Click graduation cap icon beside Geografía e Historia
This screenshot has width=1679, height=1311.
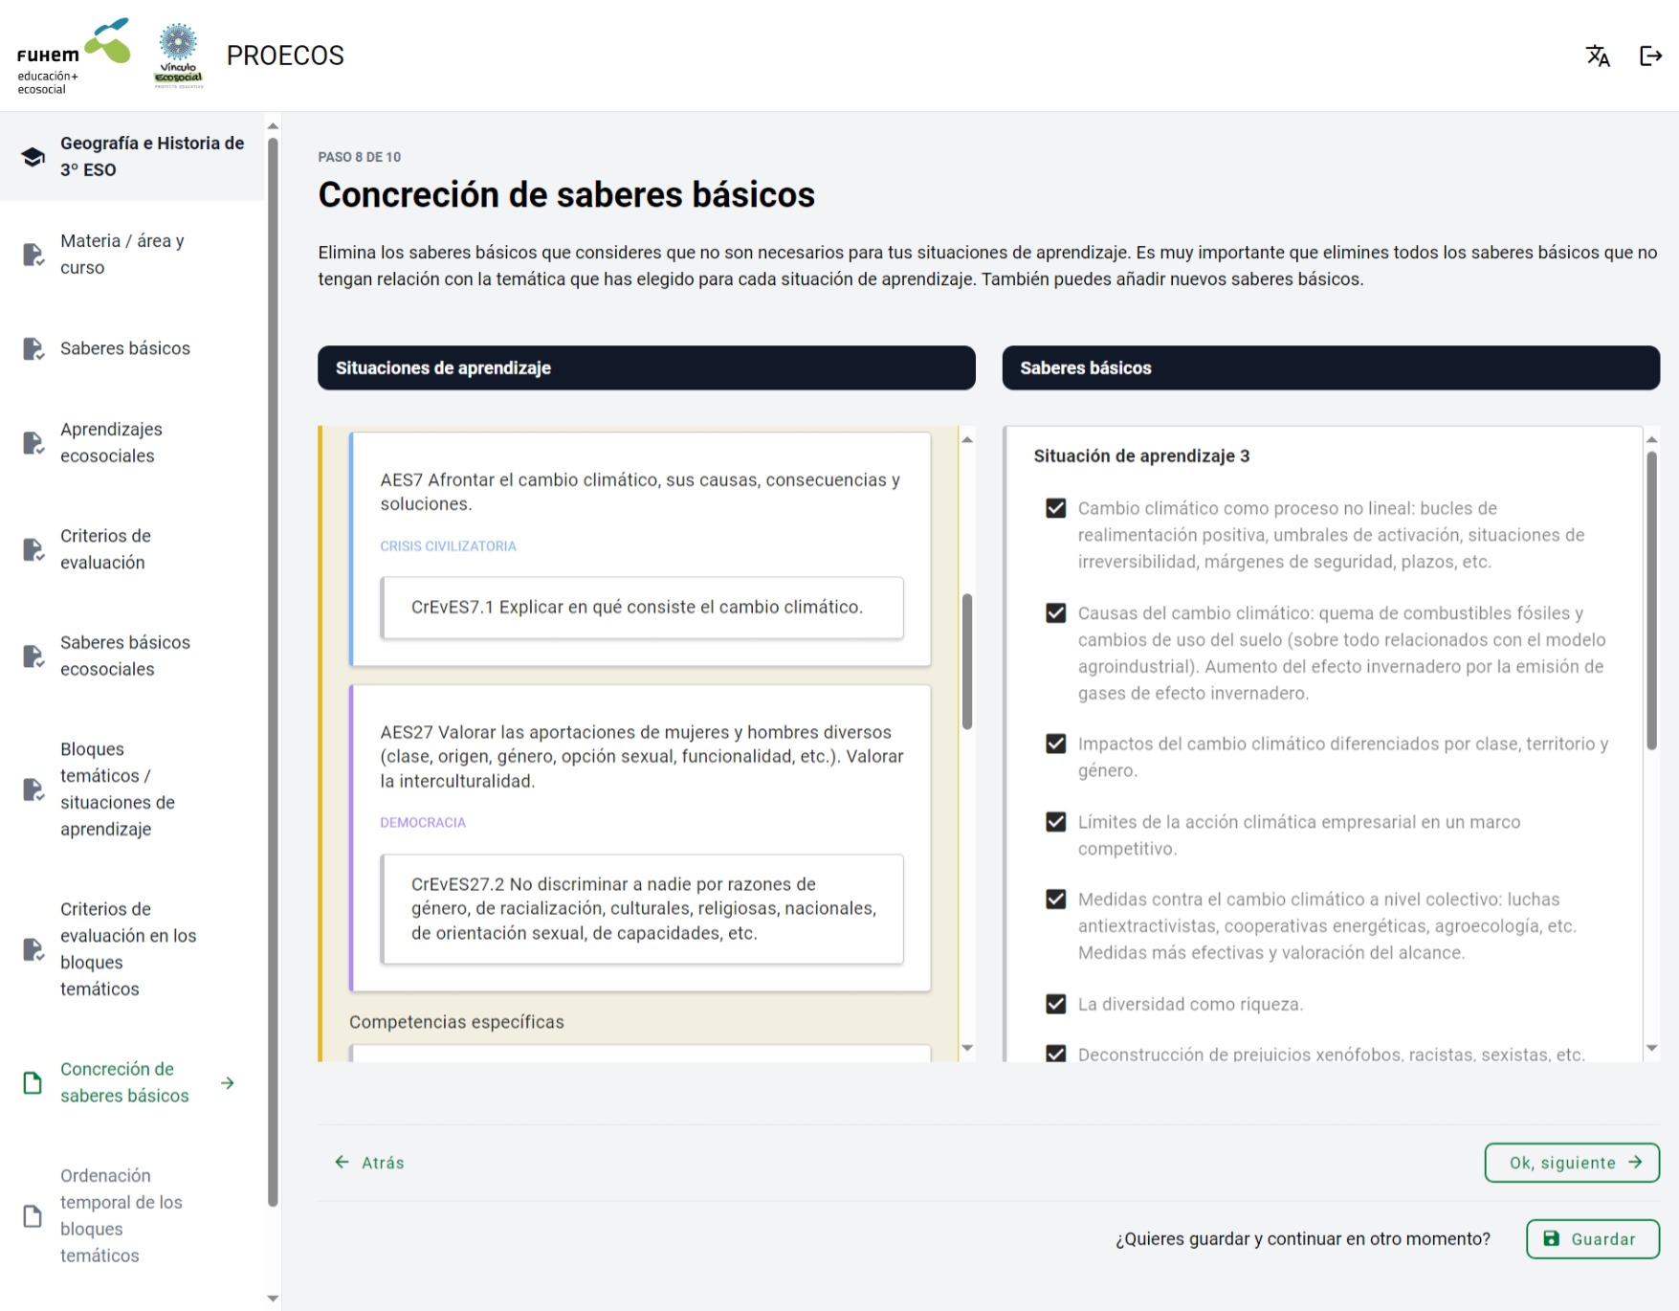pyautogui.click(x=33, y=157)
